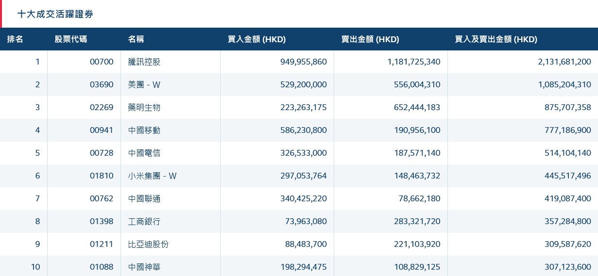The width and height of the screenshot is (598, 276).
Task: Click the 賣出金額 (HKD) column header
Action: coord(370,39)
